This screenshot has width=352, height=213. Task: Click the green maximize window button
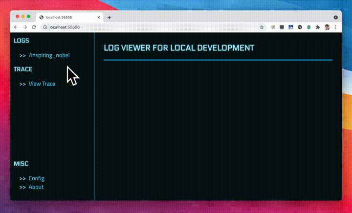[28, 17]
